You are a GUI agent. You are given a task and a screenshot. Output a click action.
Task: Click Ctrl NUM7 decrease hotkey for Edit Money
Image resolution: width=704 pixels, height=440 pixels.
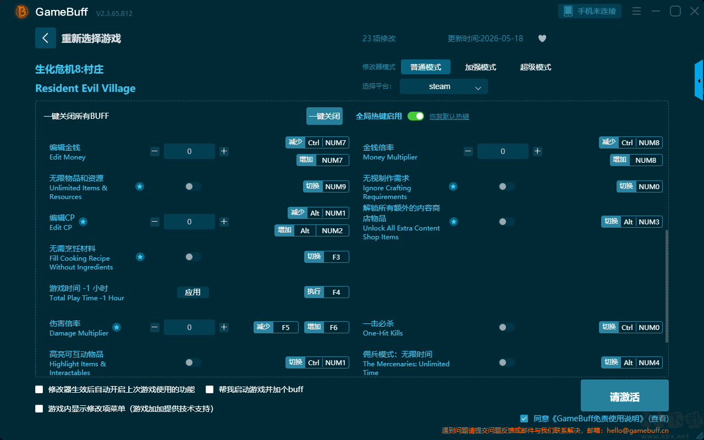pos(317,142)
